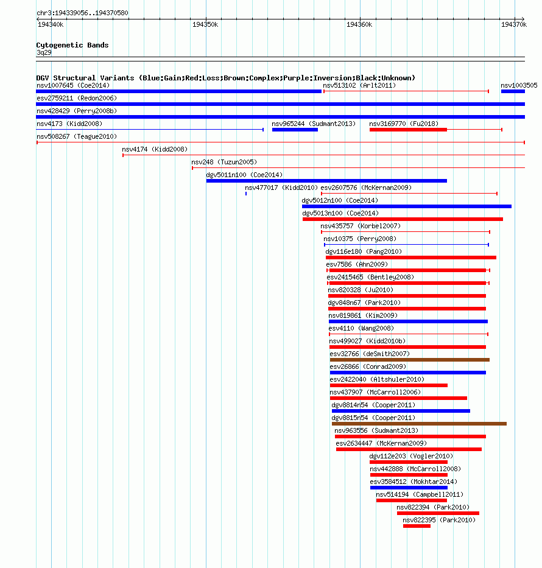Click the blue bar under nsv1007645
The width and height of the screenshot is (542, 568).
(178, 91)
